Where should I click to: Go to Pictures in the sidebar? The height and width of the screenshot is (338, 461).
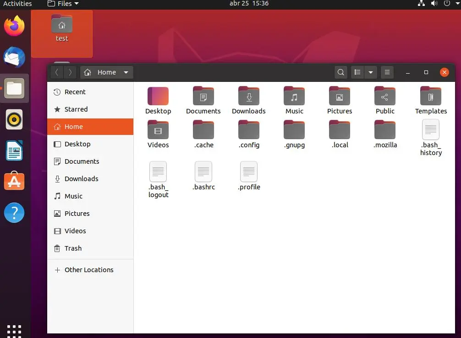(90, 213)
